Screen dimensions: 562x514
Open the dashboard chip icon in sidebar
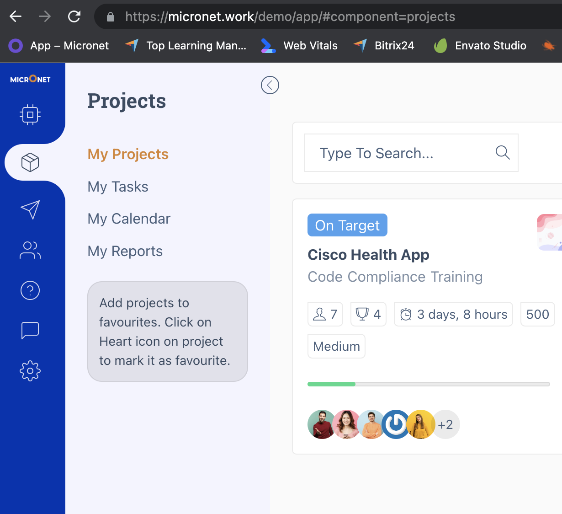point(30,115)
